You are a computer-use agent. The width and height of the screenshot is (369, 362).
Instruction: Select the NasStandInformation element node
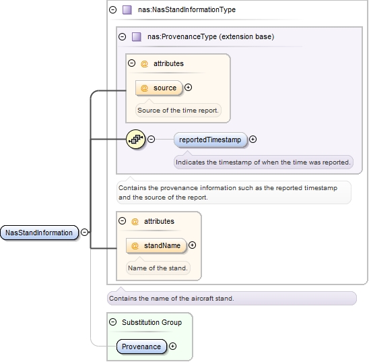(x=39, y=233)
